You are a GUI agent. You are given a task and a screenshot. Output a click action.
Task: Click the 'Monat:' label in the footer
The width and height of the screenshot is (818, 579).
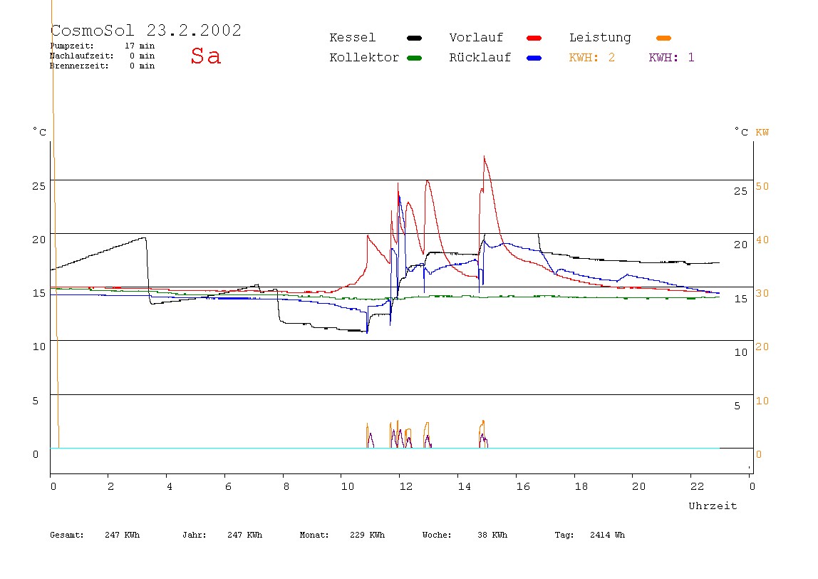[x=314, y=535]
